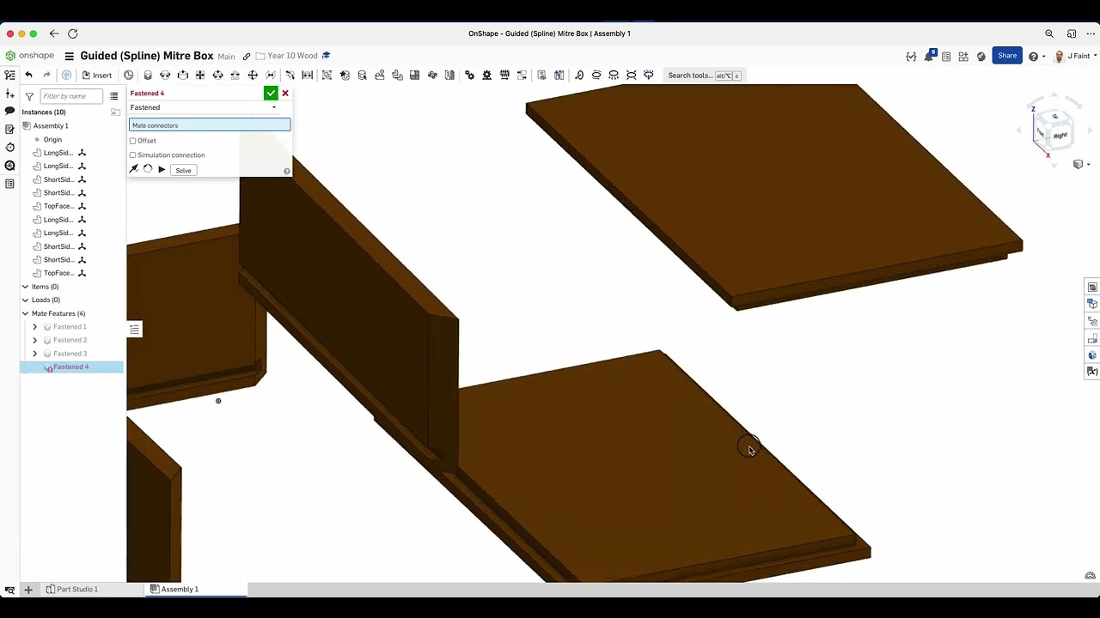Click the Search tools field

click(705, 76)
